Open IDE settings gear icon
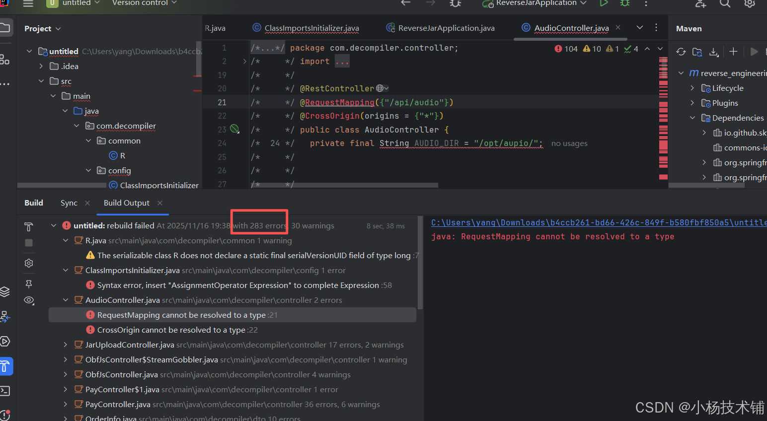This screenshot has height=421, width=767. 750,3
